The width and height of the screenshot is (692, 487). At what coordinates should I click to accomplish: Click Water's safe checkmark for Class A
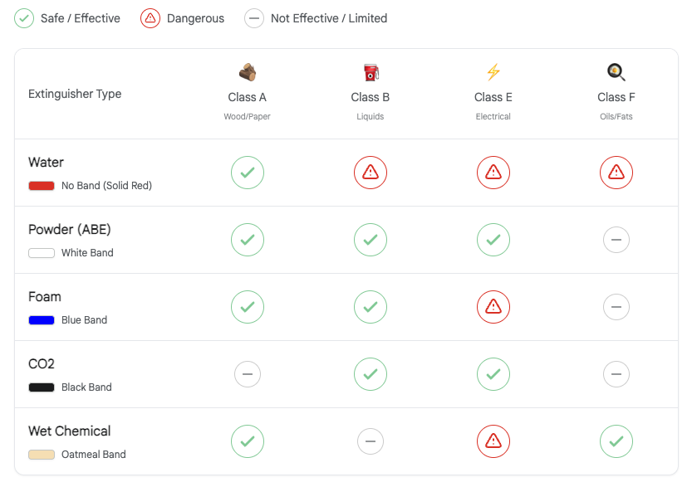pyautogui.click(x=248, y=173)
